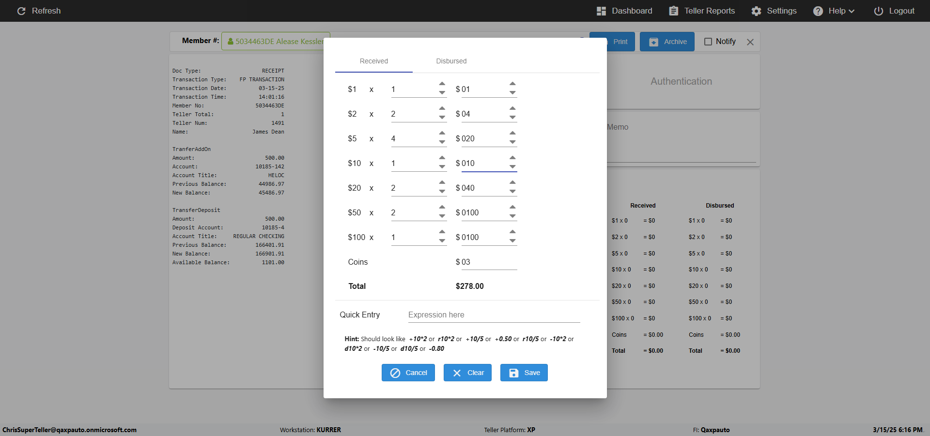Open the Dashboard grid icon
The image size is (930, 436).
tap(601, 11)
